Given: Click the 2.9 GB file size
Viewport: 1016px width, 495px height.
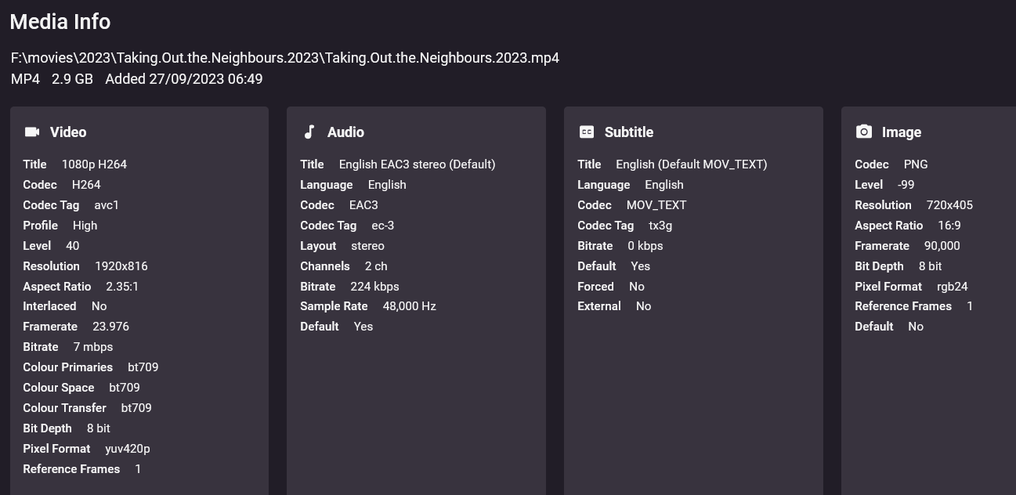Looking at the screenshot, I should [x=72, y=79].
